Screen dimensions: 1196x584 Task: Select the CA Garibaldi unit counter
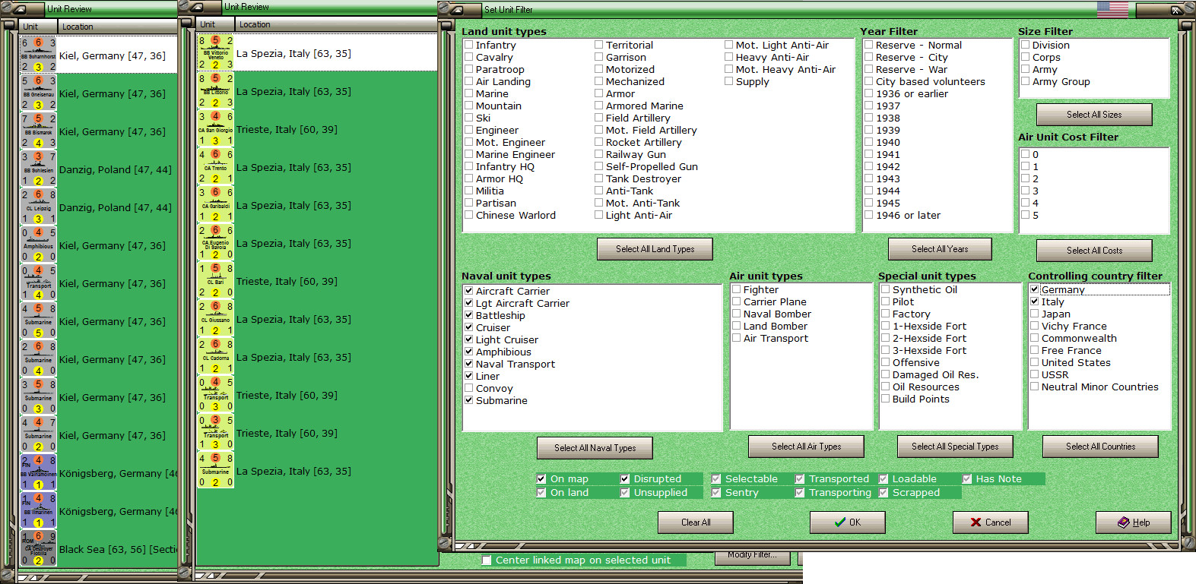[x=215, y=204]
